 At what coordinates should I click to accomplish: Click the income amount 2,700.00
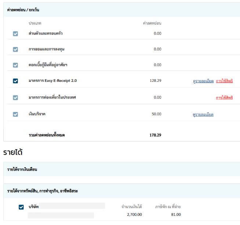click(x=134, y=215)
